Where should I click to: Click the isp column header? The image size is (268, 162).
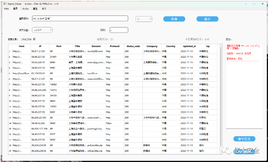click(x=208, y=46)
